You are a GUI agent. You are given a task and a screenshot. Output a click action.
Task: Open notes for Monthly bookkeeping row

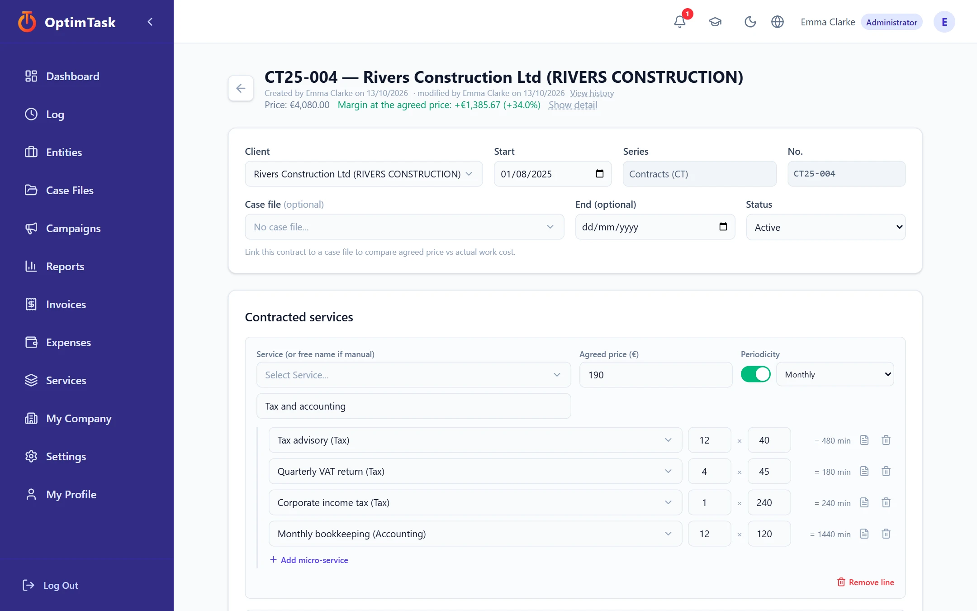pos(864,534)
